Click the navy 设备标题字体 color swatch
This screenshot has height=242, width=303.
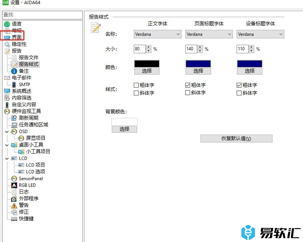tap(250, 64)
